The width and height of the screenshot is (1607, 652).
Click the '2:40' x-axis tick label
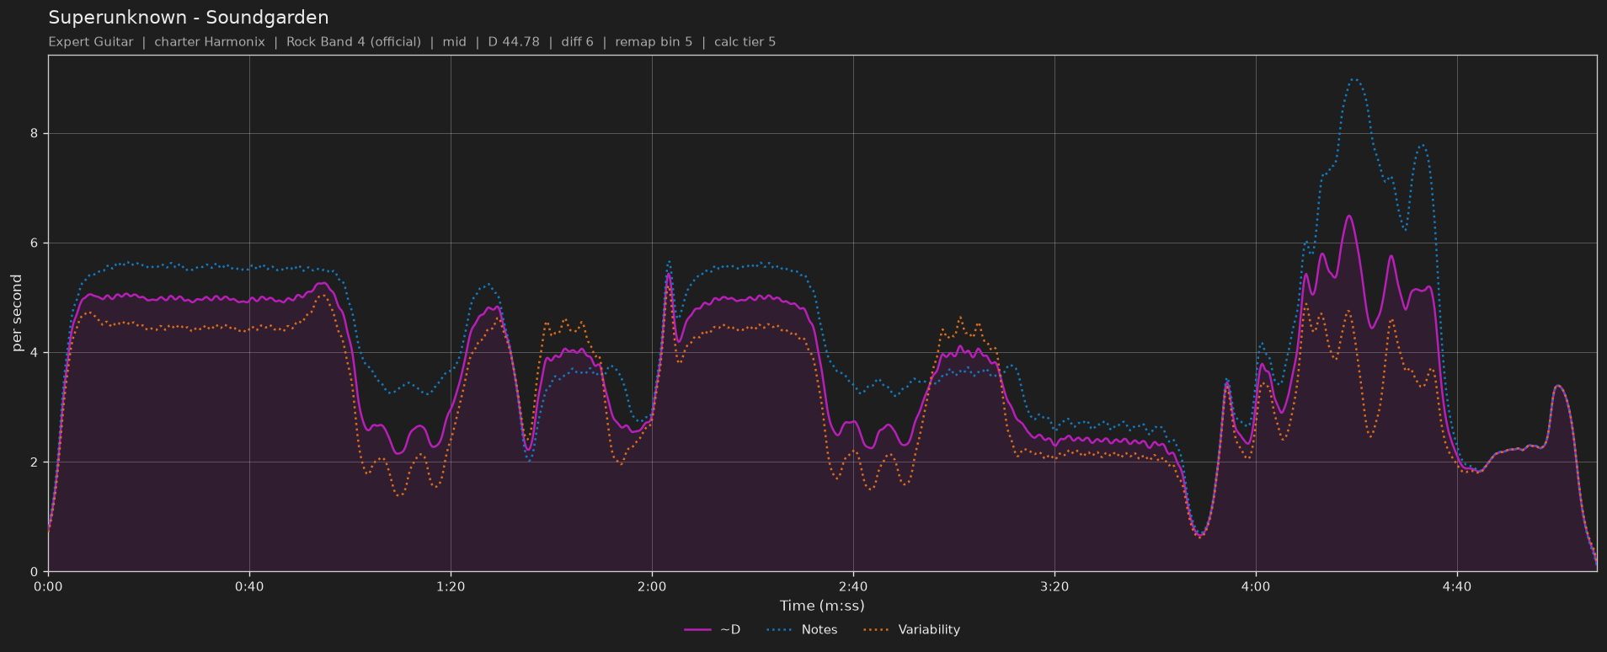(x=853, y=586)
